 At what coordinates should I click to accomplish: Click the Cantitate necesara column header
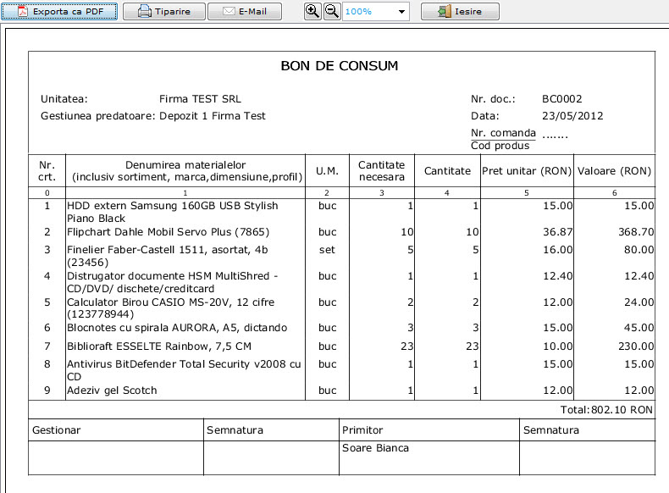pyautogui.click(x=381, y=171)
